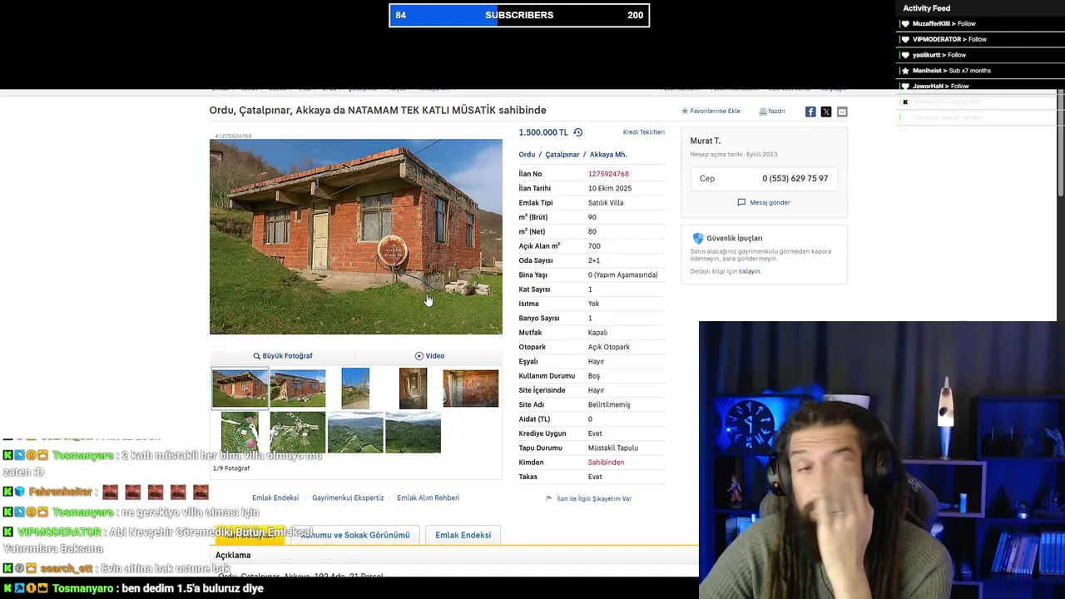Image resolution: width=1065 pixels, height=599 pixels.
Task: Click yaslikurtt follow in Activity Feed
Action: pyautogui.click(x=939, y=55)
